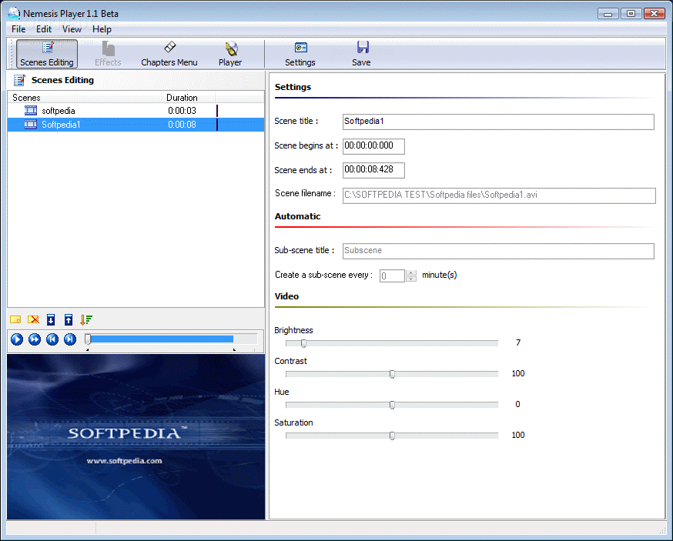Viewport: 673px width, 541px height.
Task: Click the sub-scene minutes number field
Action: pyautogui.click(x=392, y=276)
